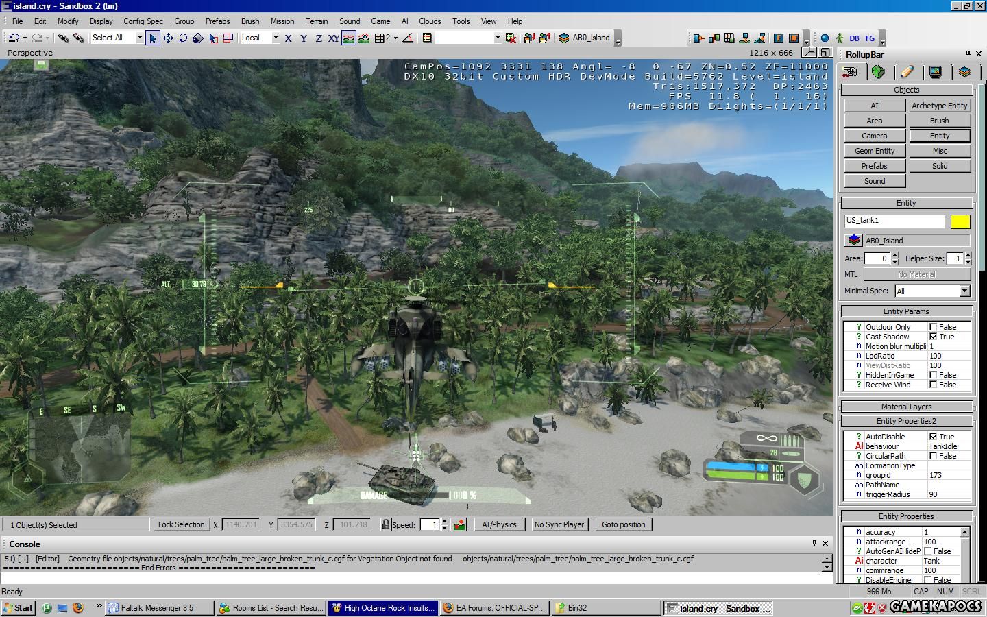Click the Archetype Entity button
Viewport: 987px width, 617px height.
939,106
